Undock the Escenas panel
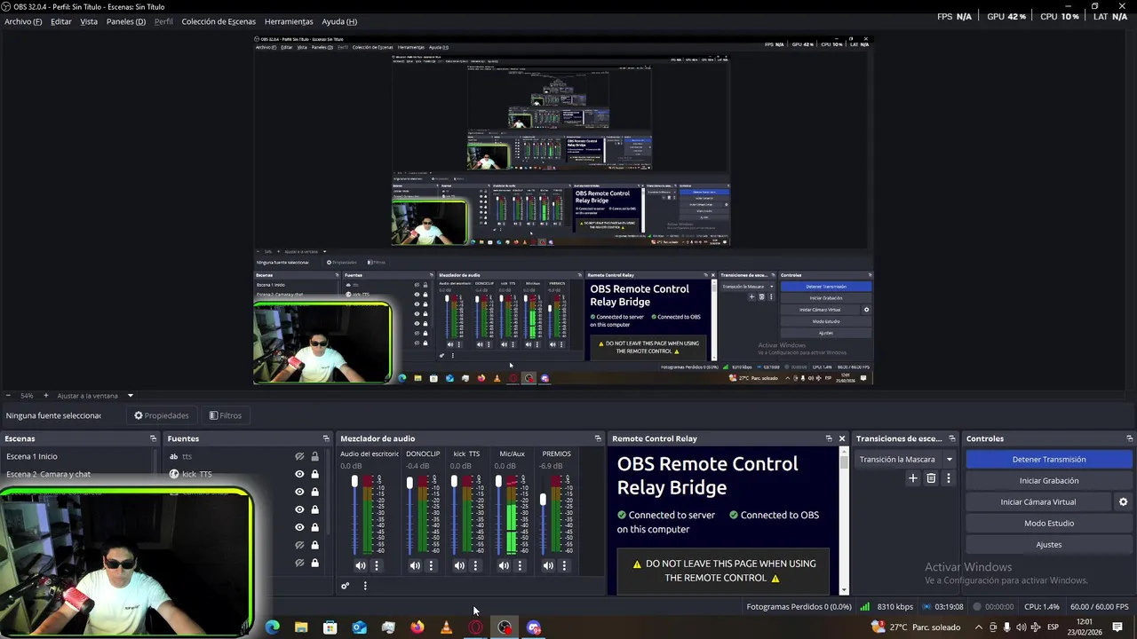This screenshot has height=639, width=1137. 153,438
